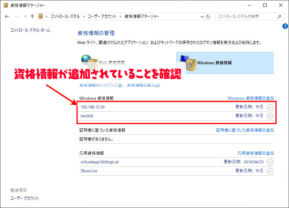Image resolution: width=289 pixels, height=208 pixels.
Task: Switch to Web 資格情報 tab
Action: pos(112,63)
